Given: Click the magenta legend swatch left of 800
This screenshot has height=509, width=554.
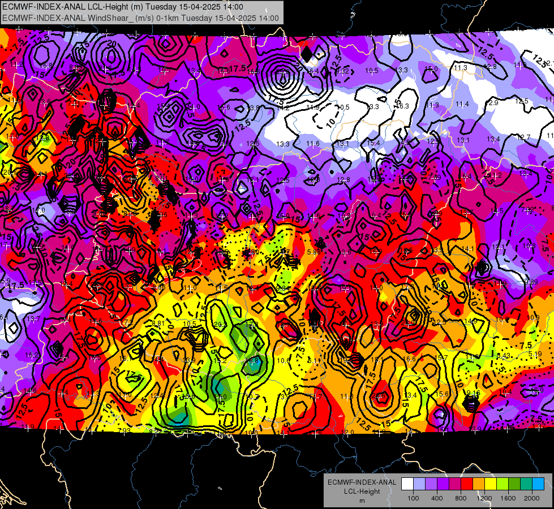Looking at the screenshot, I should 455,484.
